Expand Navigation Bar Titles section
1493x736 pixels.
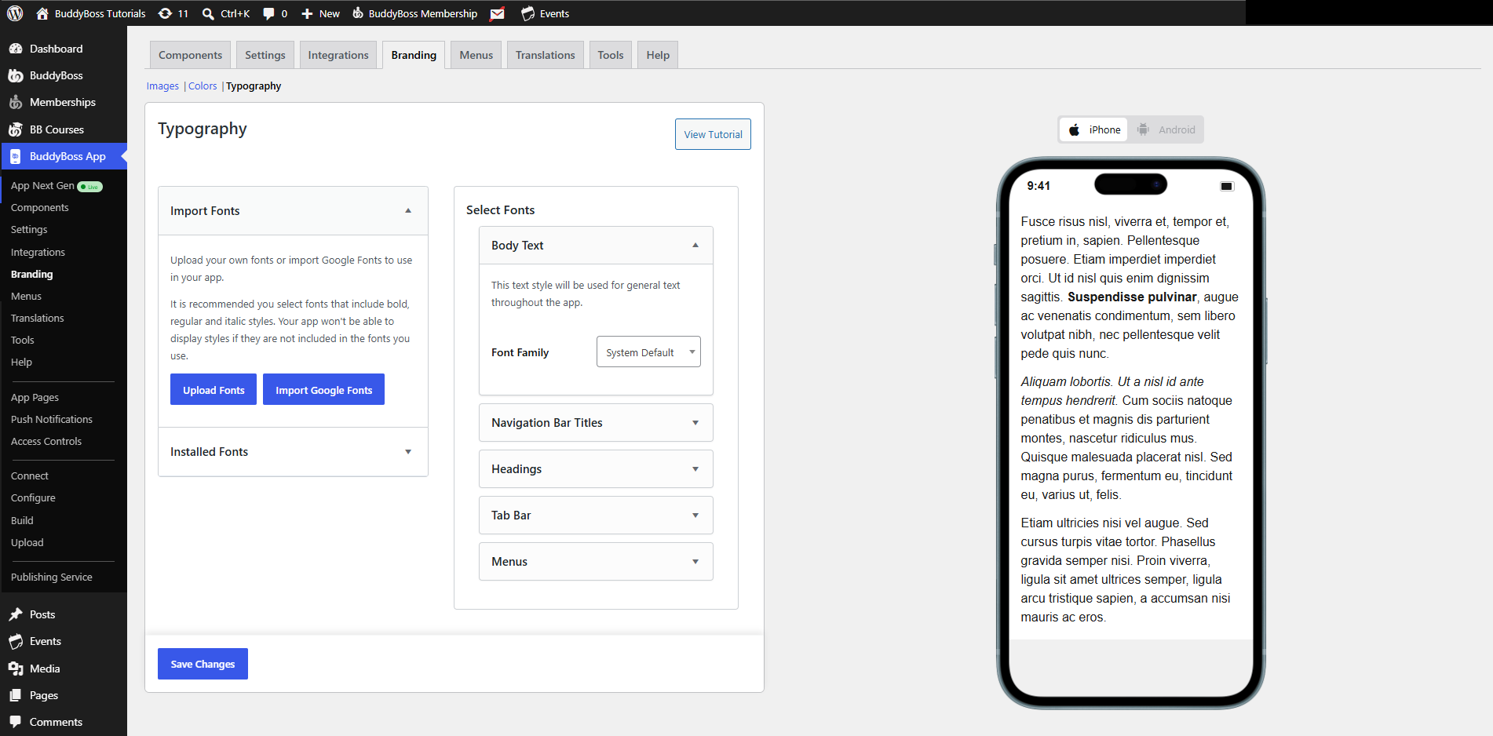[x=596, y=423]
